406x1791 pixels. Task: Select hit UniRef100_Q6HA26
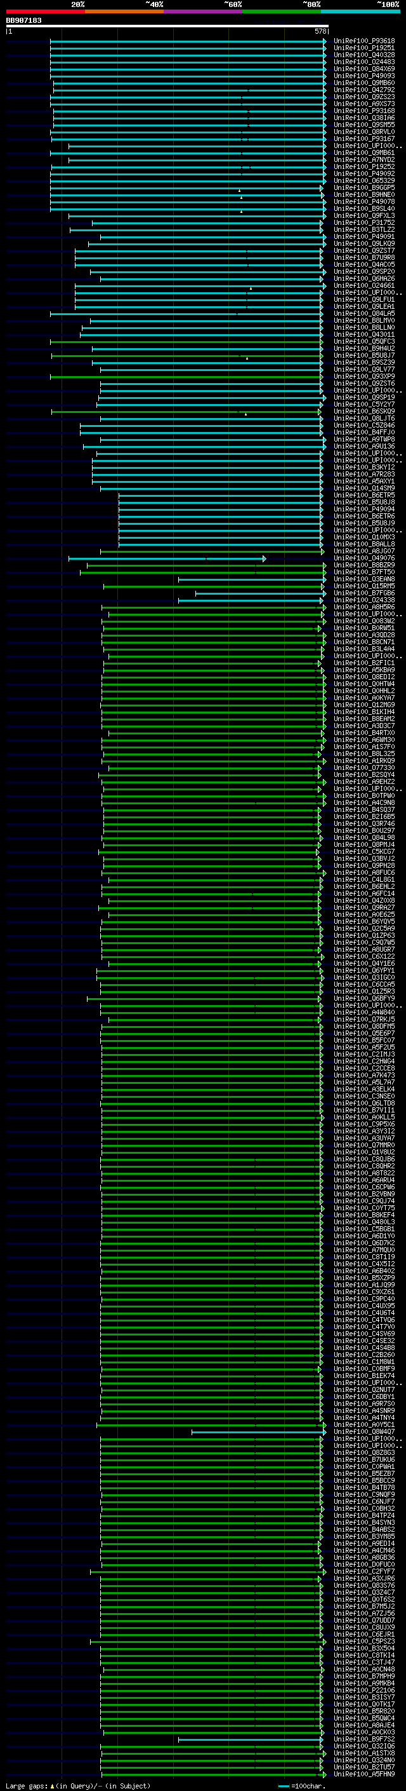pos(364,279)
